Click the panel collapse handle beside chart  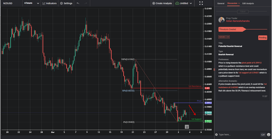coord(214,69)
